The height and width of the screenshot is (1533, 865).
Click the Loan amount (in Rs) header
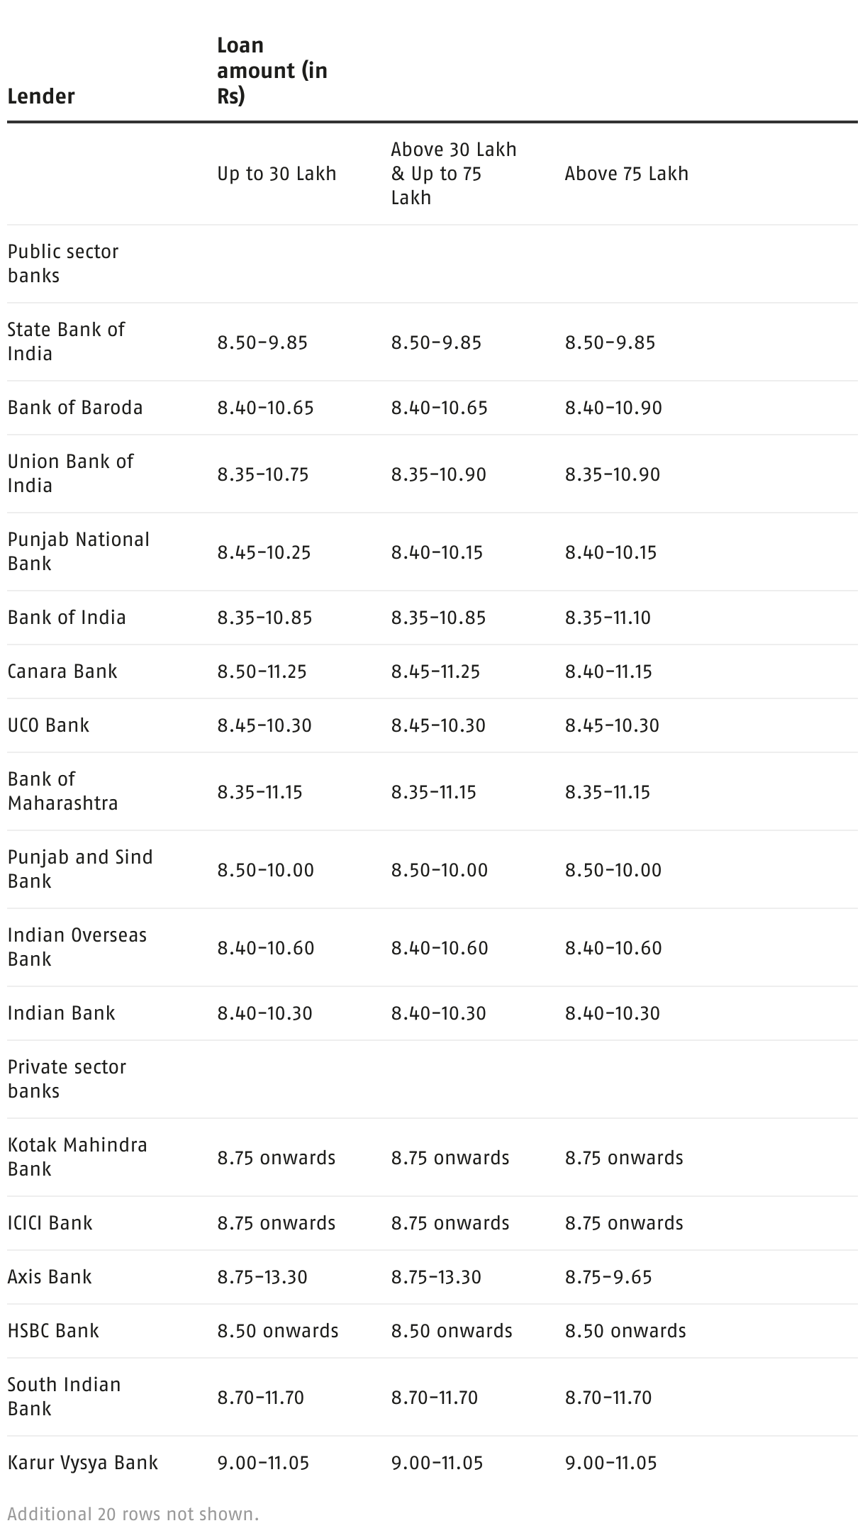tap(272, 71)
